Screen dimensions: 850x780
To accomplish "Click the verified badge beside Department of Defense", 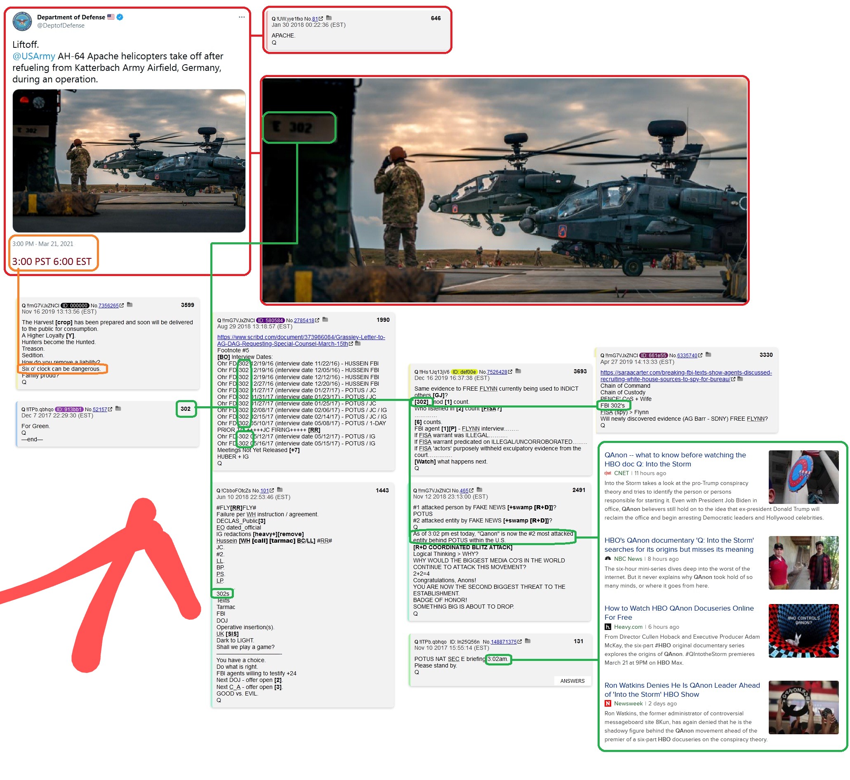I will coord(120,17).
